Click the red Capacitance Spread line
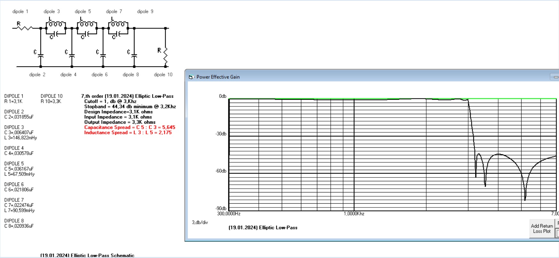 coord(130,127)
